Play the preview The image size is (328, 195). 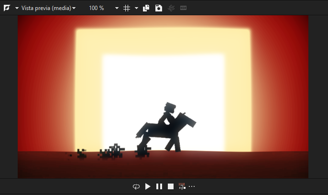click(148, 186)
